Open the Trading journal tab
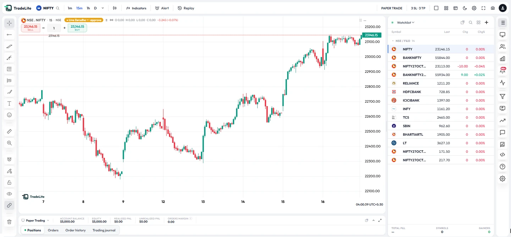The height and width of the screenshot is (237, 511). (x=104, y=230)
